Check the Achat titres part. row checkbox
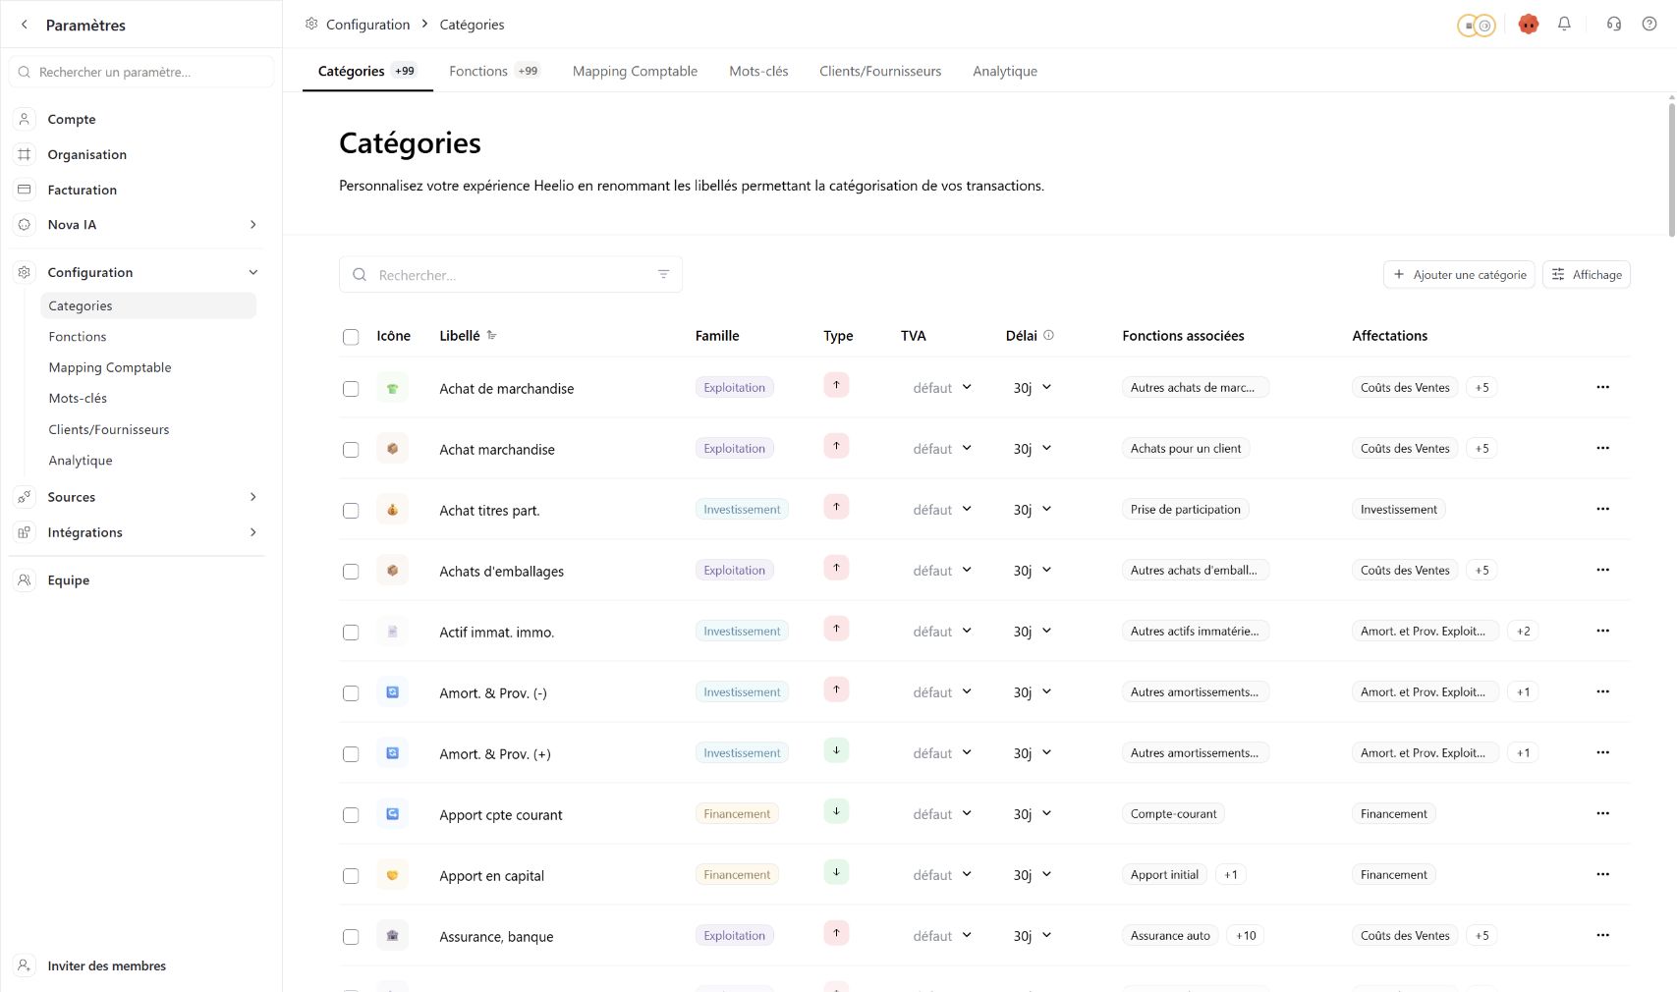The image size is (1677, 992). coord(351,511)
